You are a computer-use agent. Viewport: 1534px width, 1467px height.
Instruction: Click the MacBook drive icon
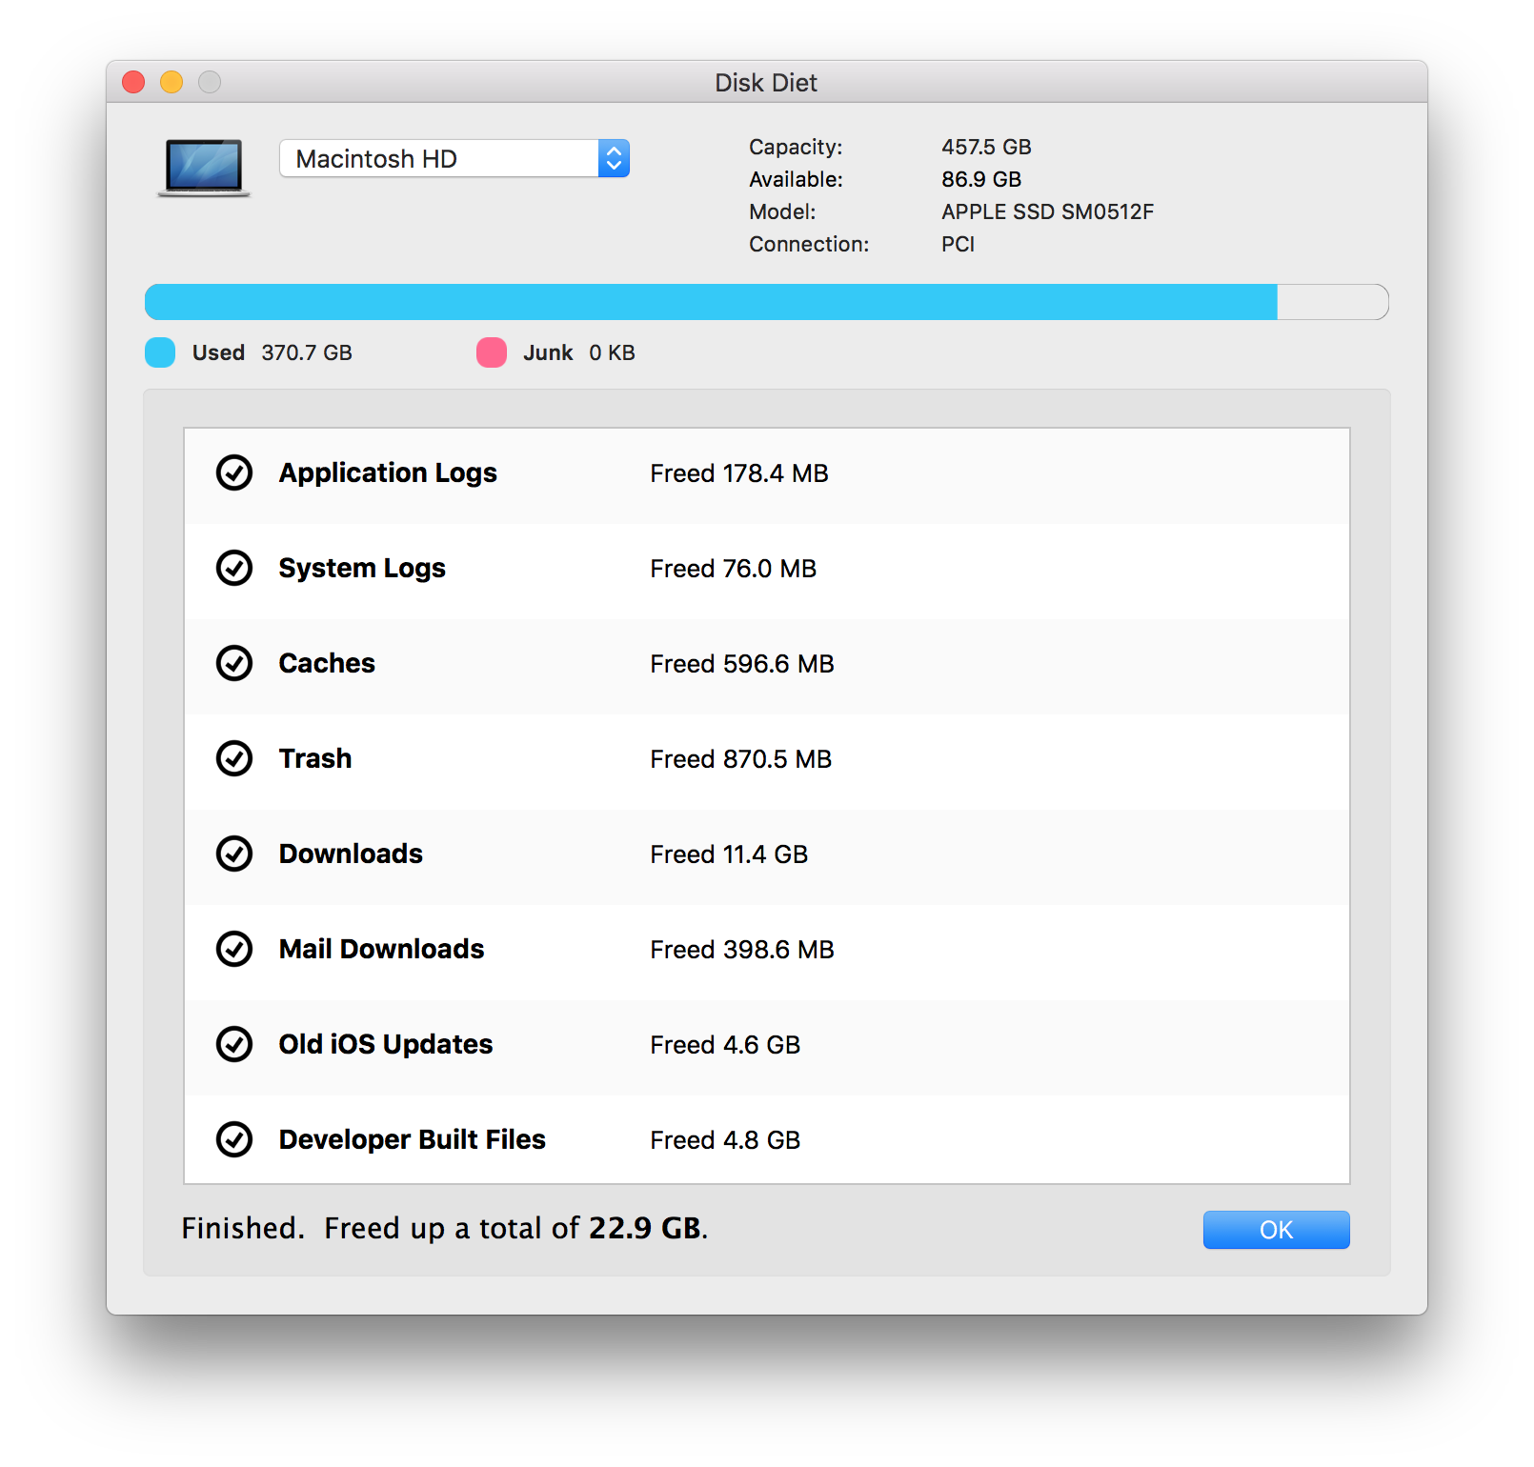202,167
